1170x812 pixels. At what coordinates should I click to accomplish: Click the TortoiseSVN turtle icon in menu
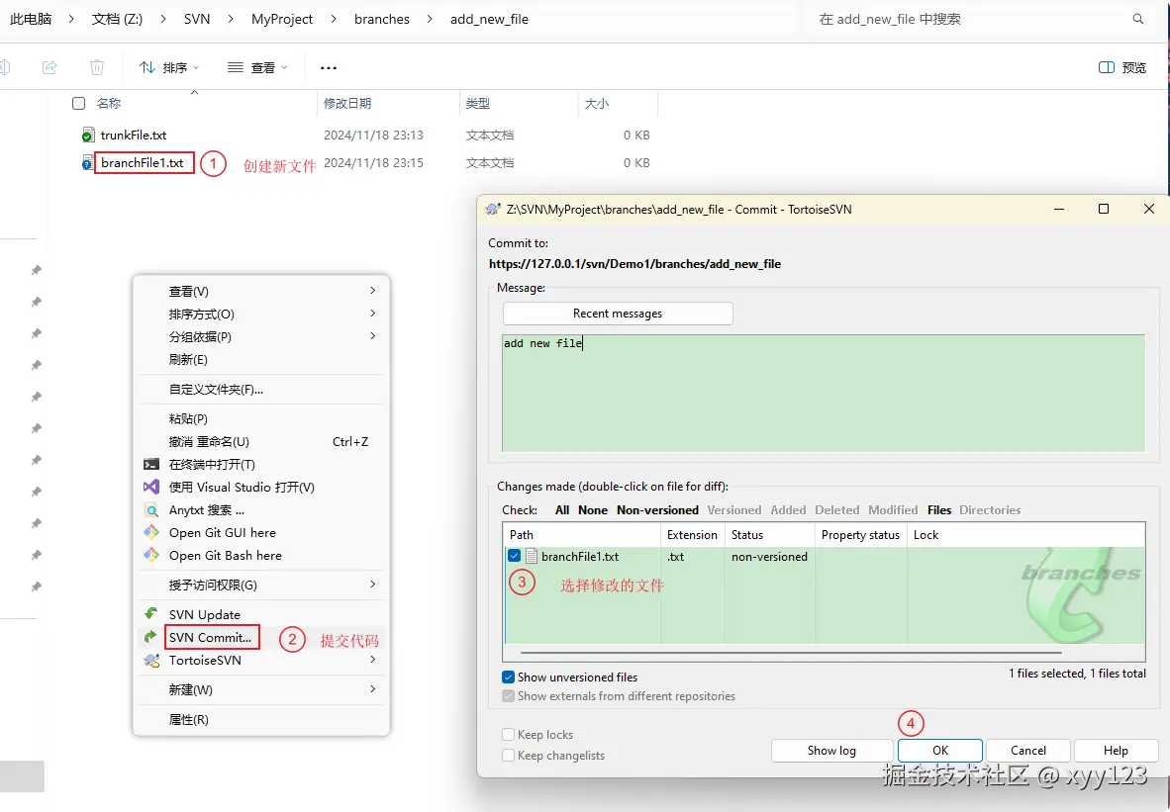pos(151,661)
